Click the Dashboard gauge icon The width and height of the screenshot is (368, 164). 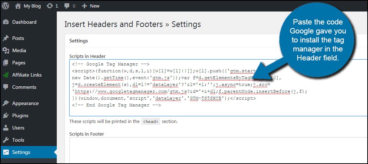point(6,22)
